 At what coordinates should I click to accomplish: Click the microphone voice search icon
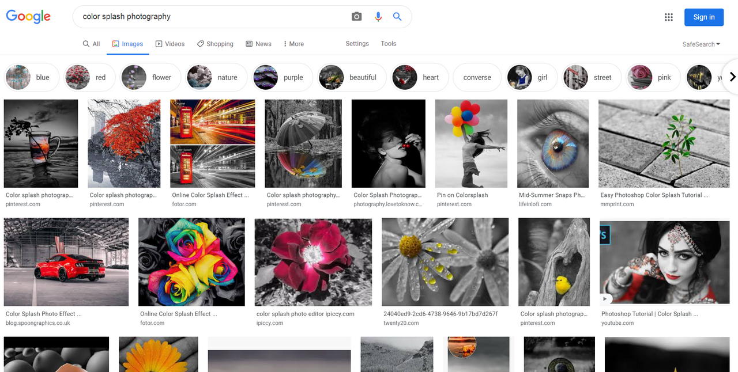378,17
